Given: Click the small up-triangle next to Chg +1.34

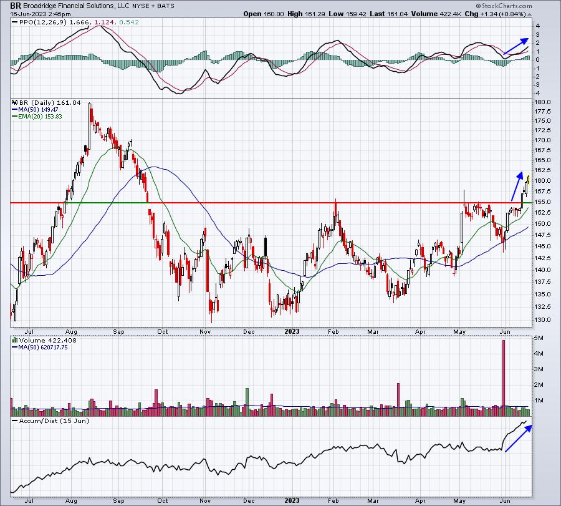Looking at the screenshot, I should pos(529,14).
